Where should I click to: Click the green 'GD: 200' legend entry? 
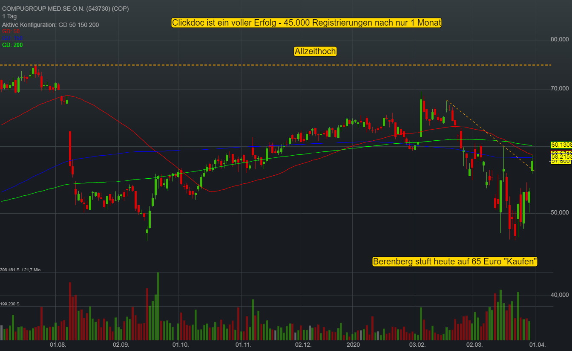click(x=12, y=45)
